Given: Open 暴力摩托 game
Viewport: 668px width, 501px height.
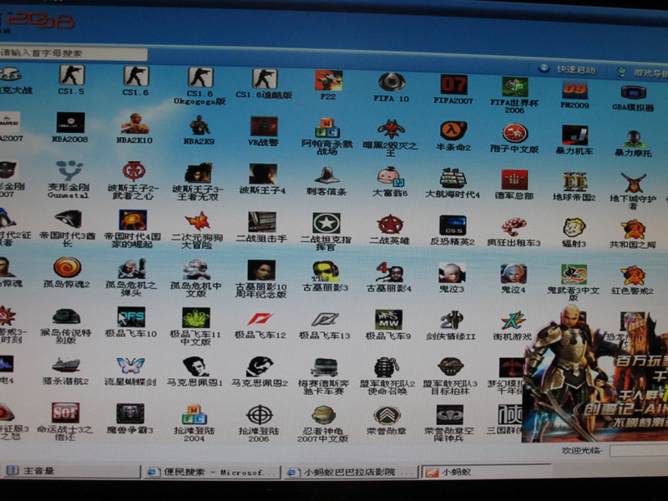Looking at the screenshot, I should coord(634,139).
